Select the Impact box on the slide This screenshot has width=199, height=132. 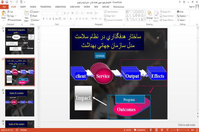pos(83,98)
